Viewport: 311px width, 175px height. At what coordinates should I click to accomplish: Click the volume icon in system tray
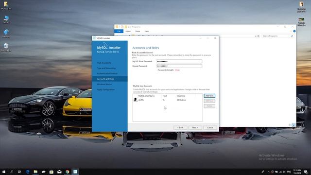pos(284,172)
